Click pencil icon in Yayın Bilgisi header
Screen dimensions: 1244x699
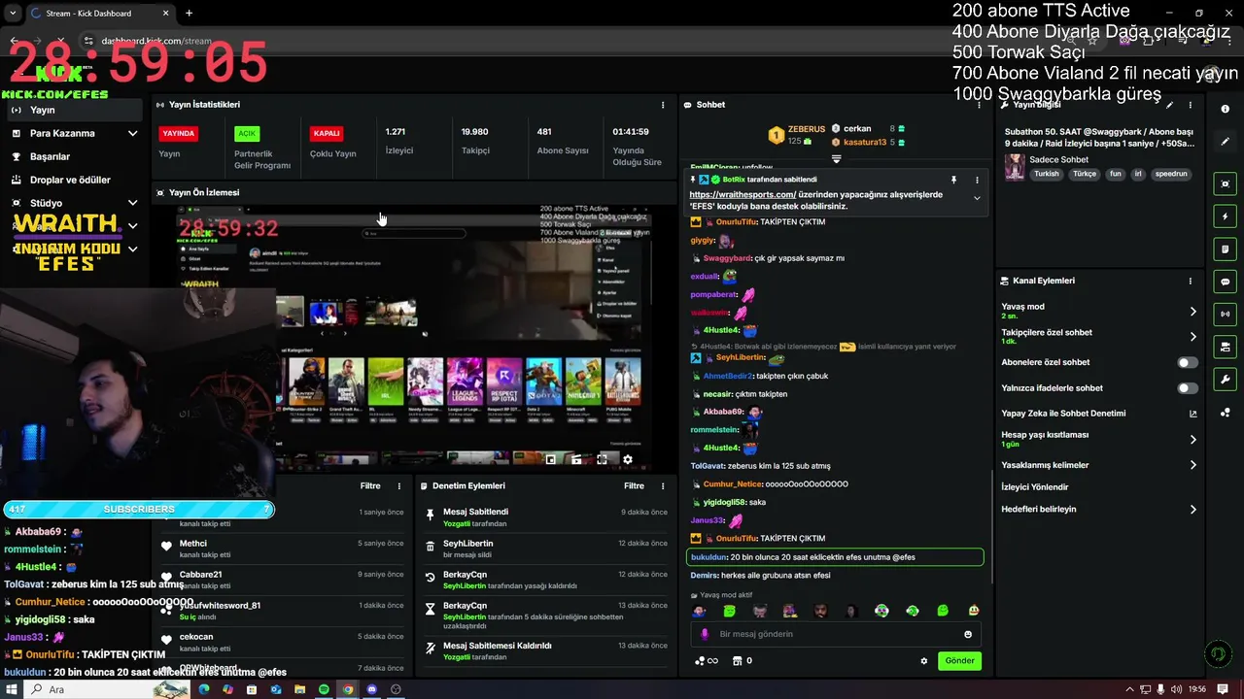[x=1170, y=105]
